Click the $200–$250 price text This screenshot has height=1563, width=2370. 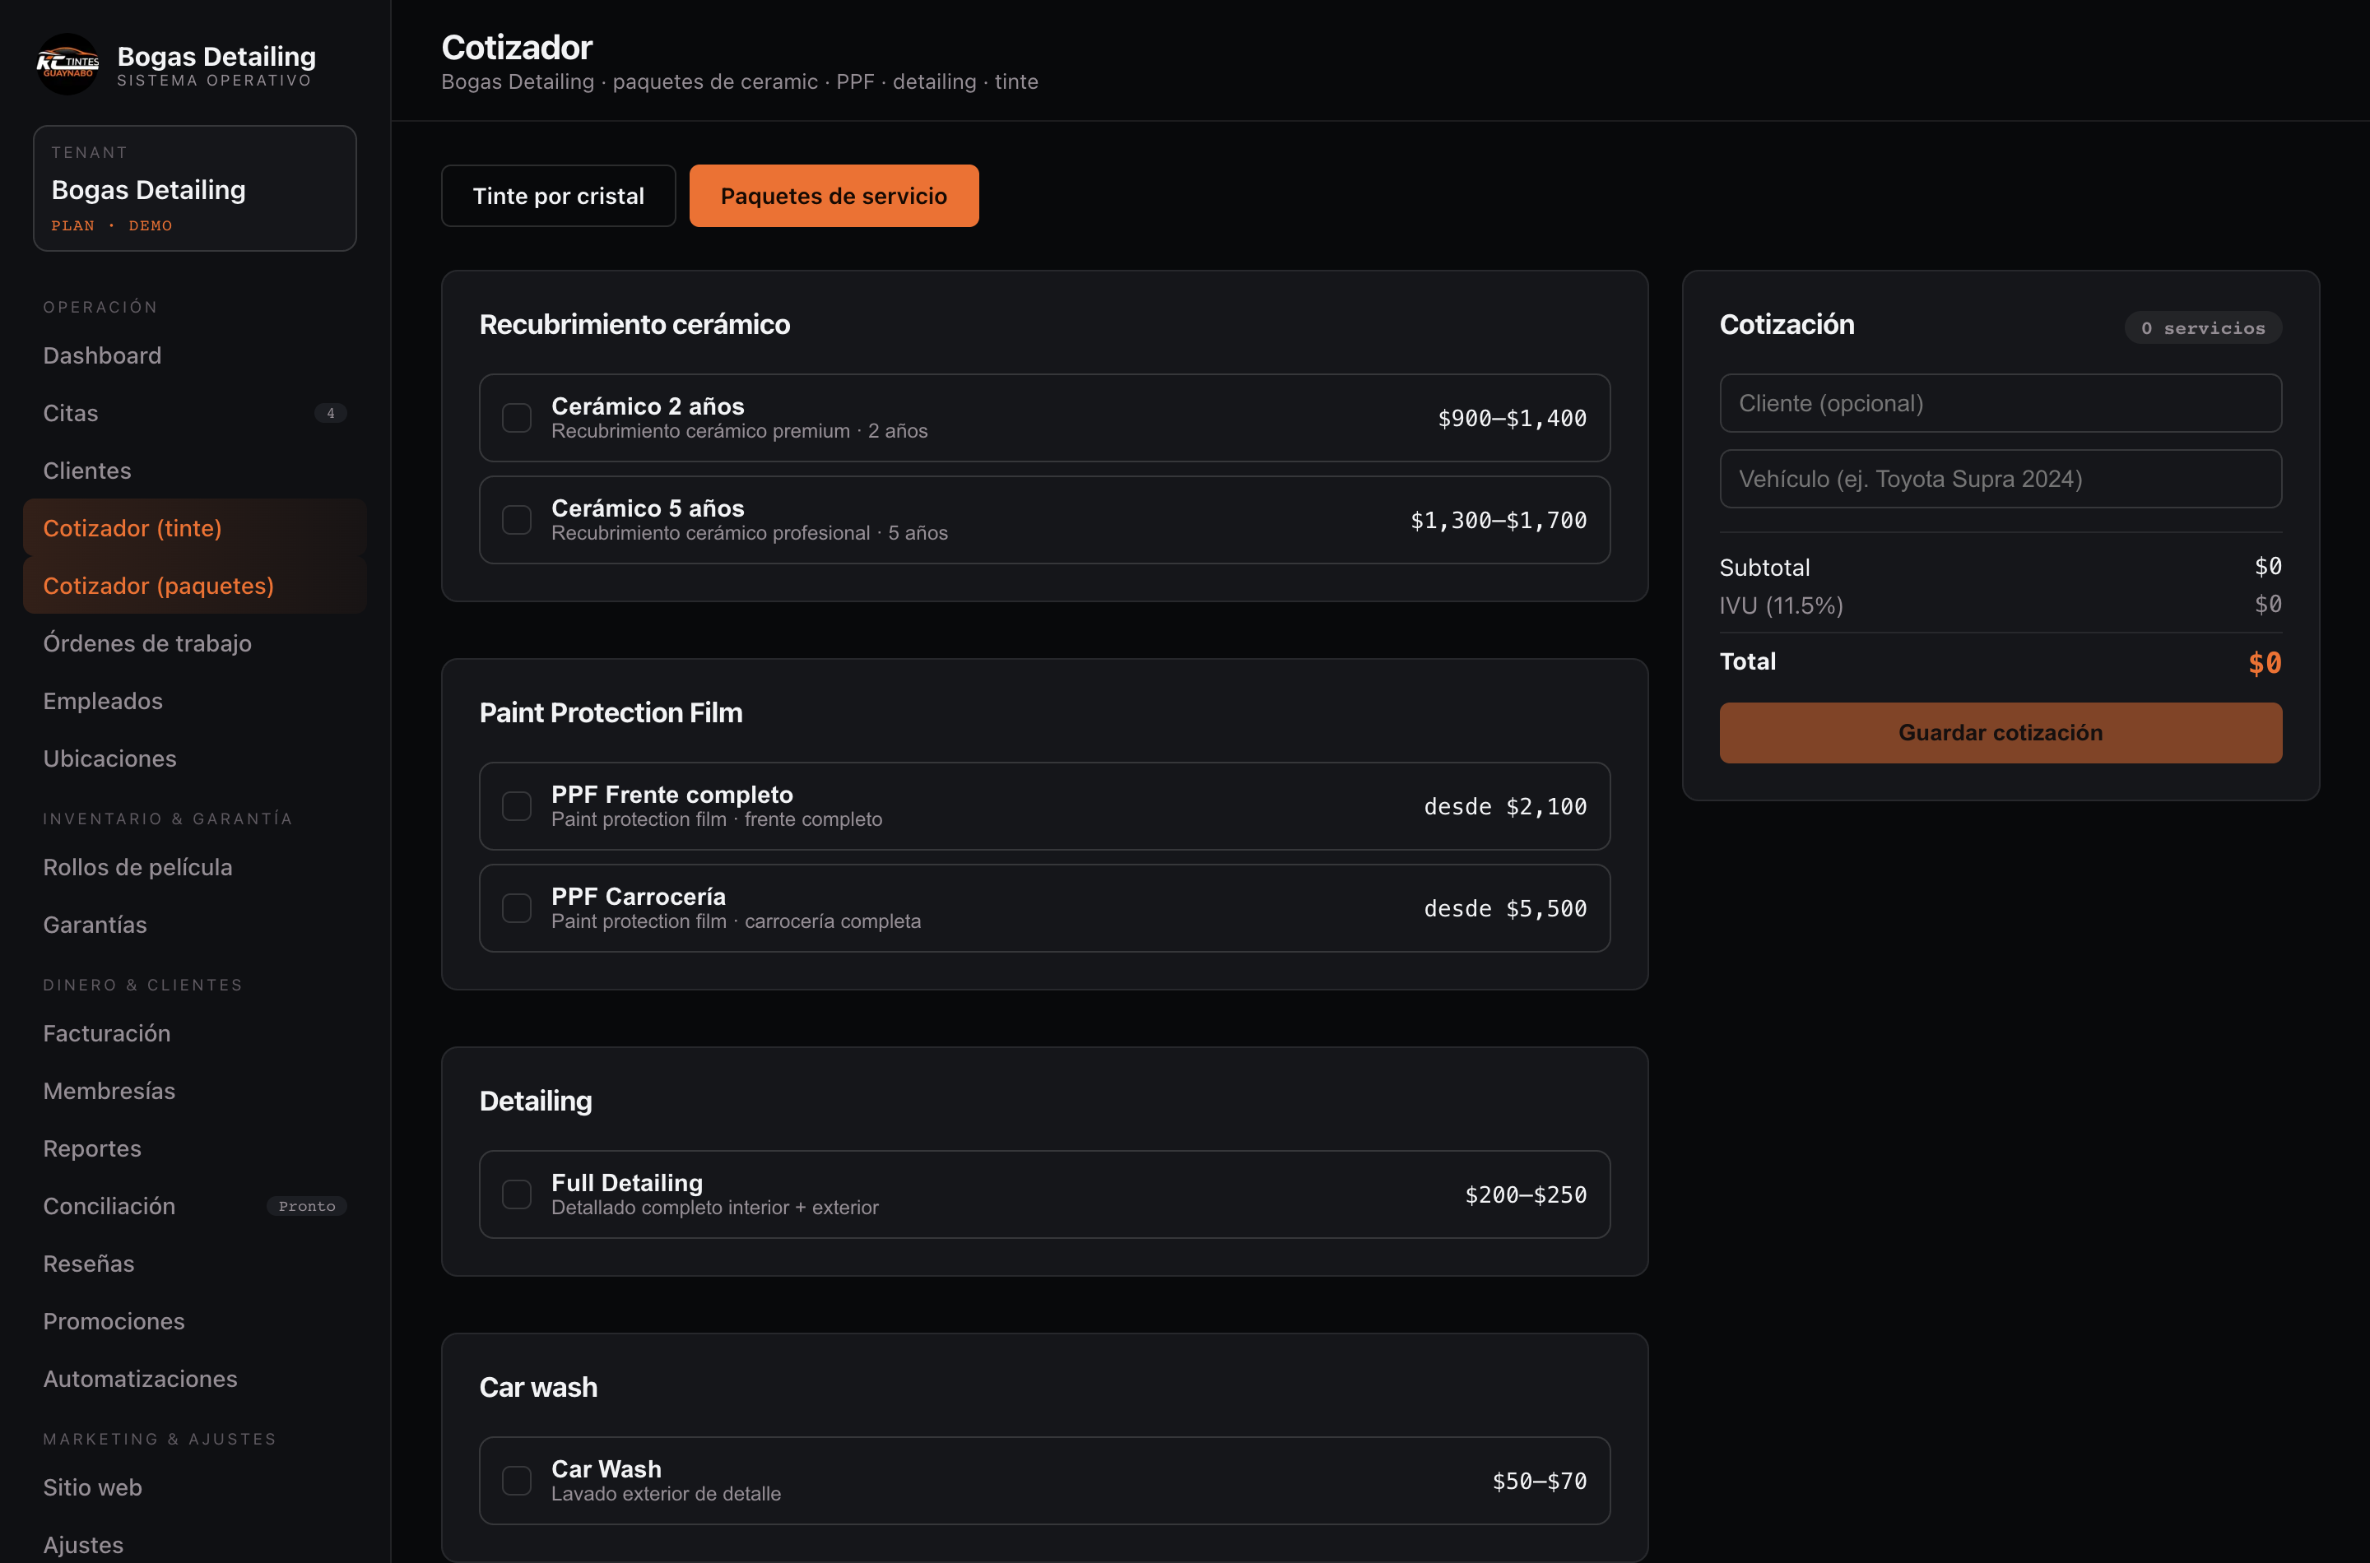point(1526,1195)
